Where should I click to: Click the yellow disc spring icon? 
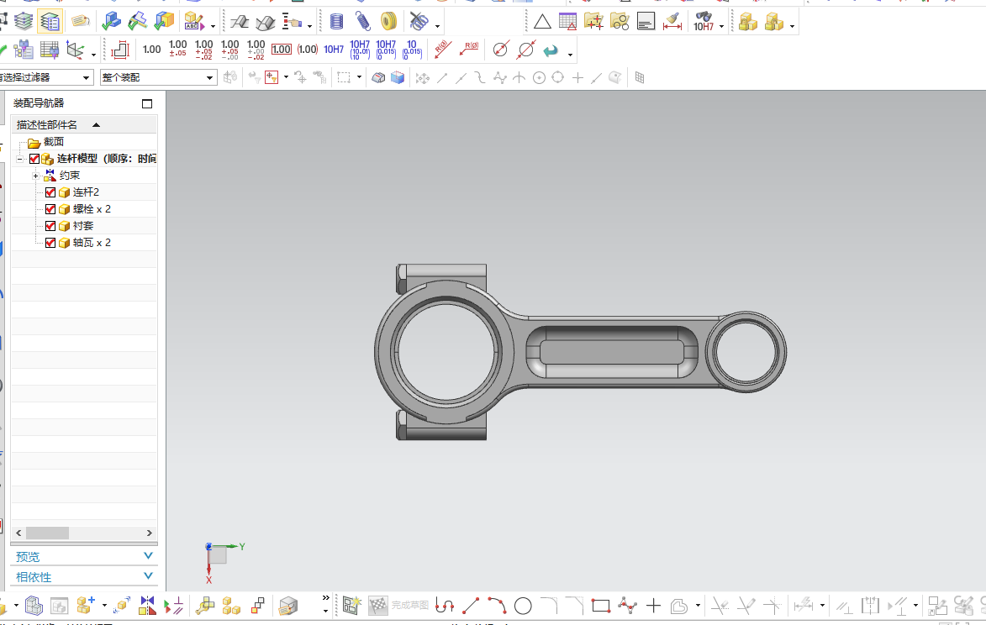(x=388, y=22)
